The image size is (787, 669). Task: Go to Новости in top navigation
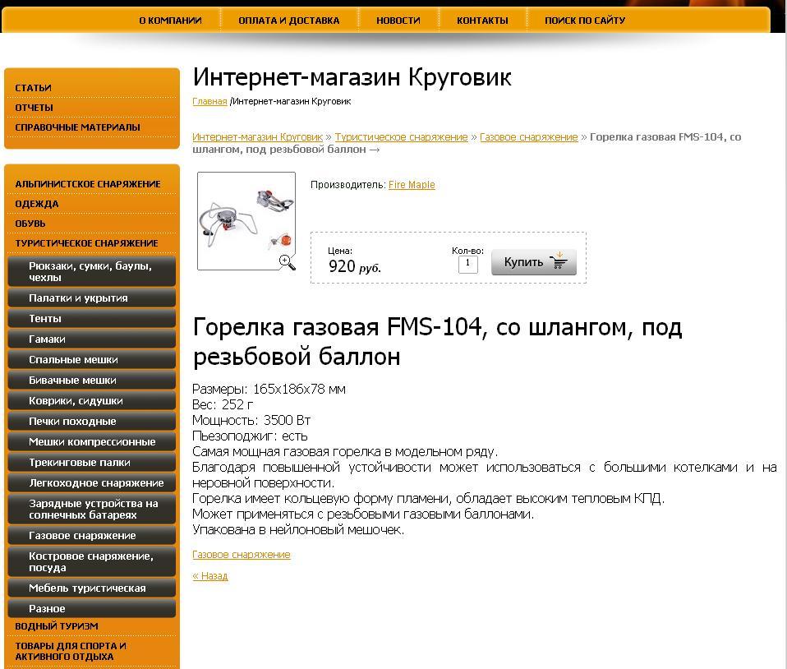coord(398,21)
